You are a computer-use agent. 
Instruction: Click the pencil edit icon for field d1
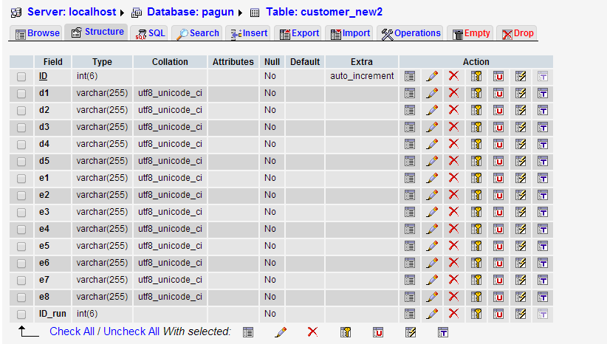coord(432,93)
